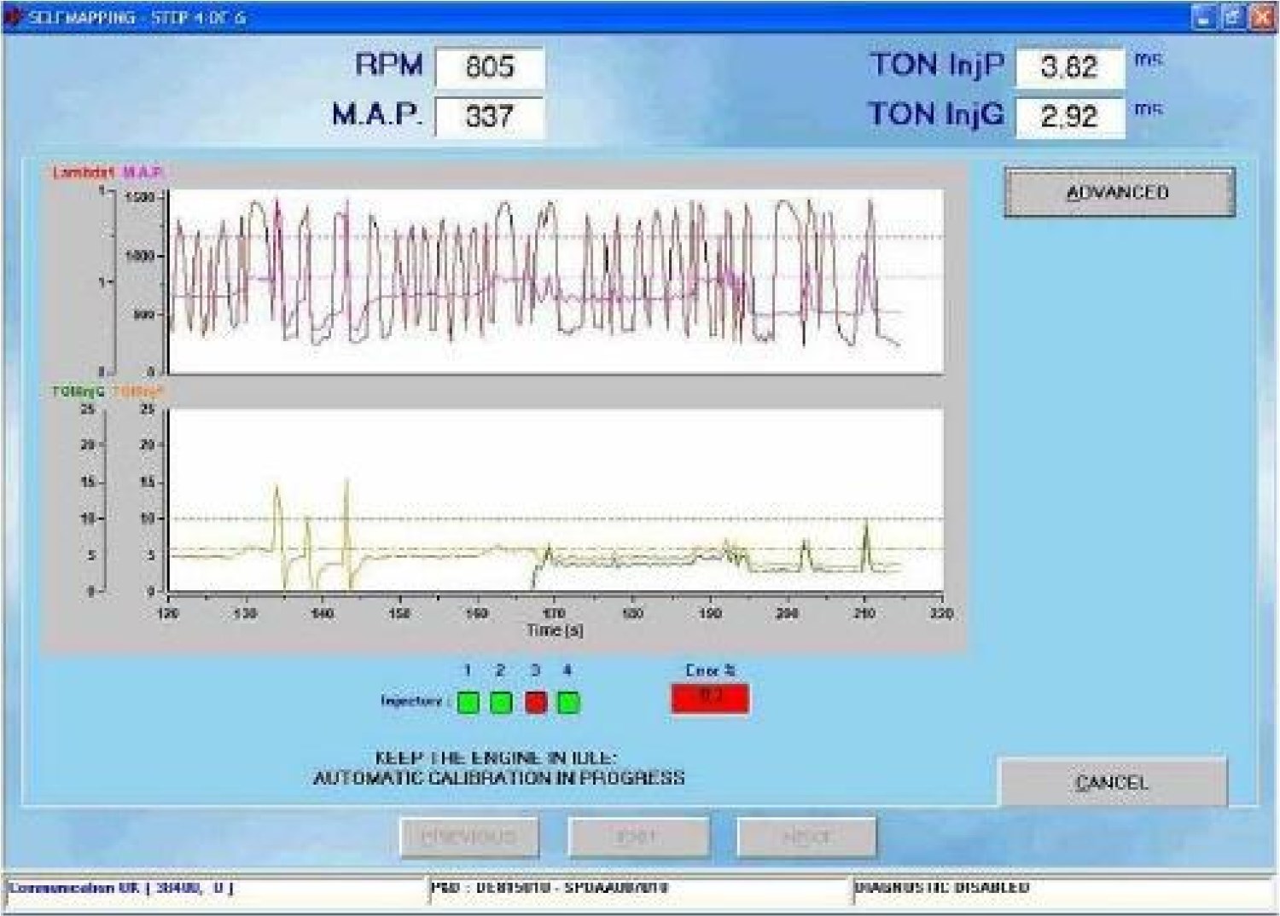
Task: Click the green injector 1 indicator
Action: (x=468, y=703)
